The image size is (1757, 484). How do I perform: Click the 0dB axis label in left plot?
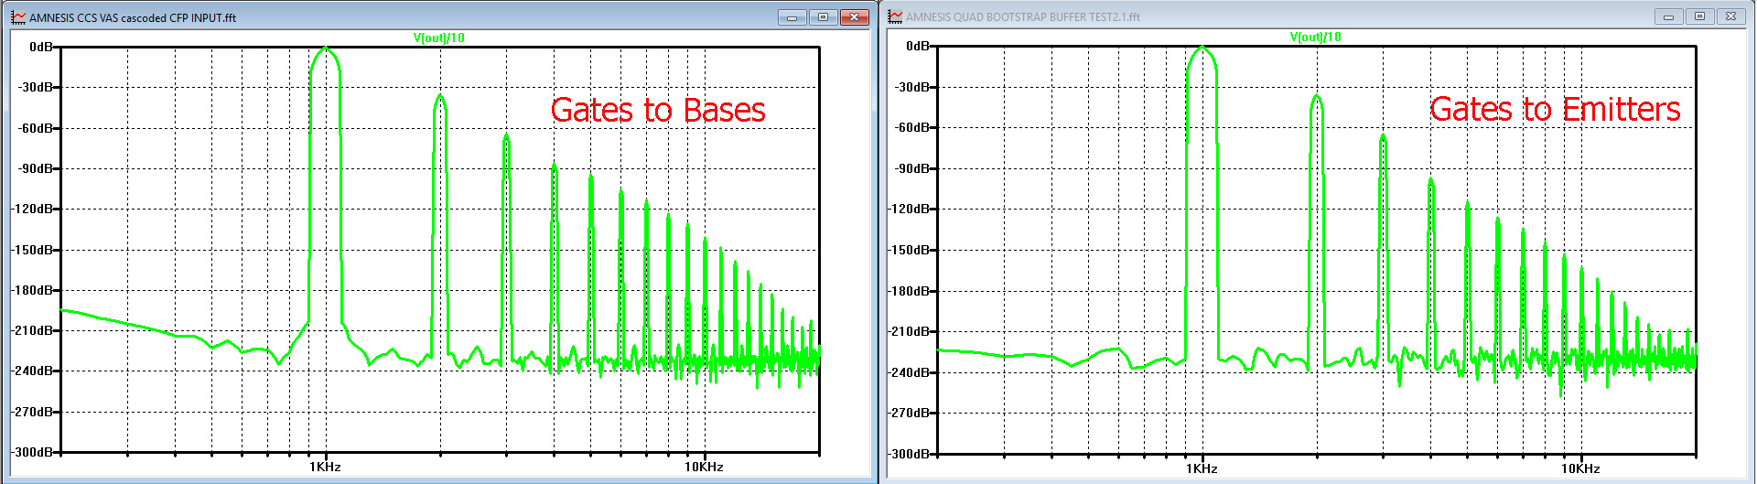pos(41,47)
